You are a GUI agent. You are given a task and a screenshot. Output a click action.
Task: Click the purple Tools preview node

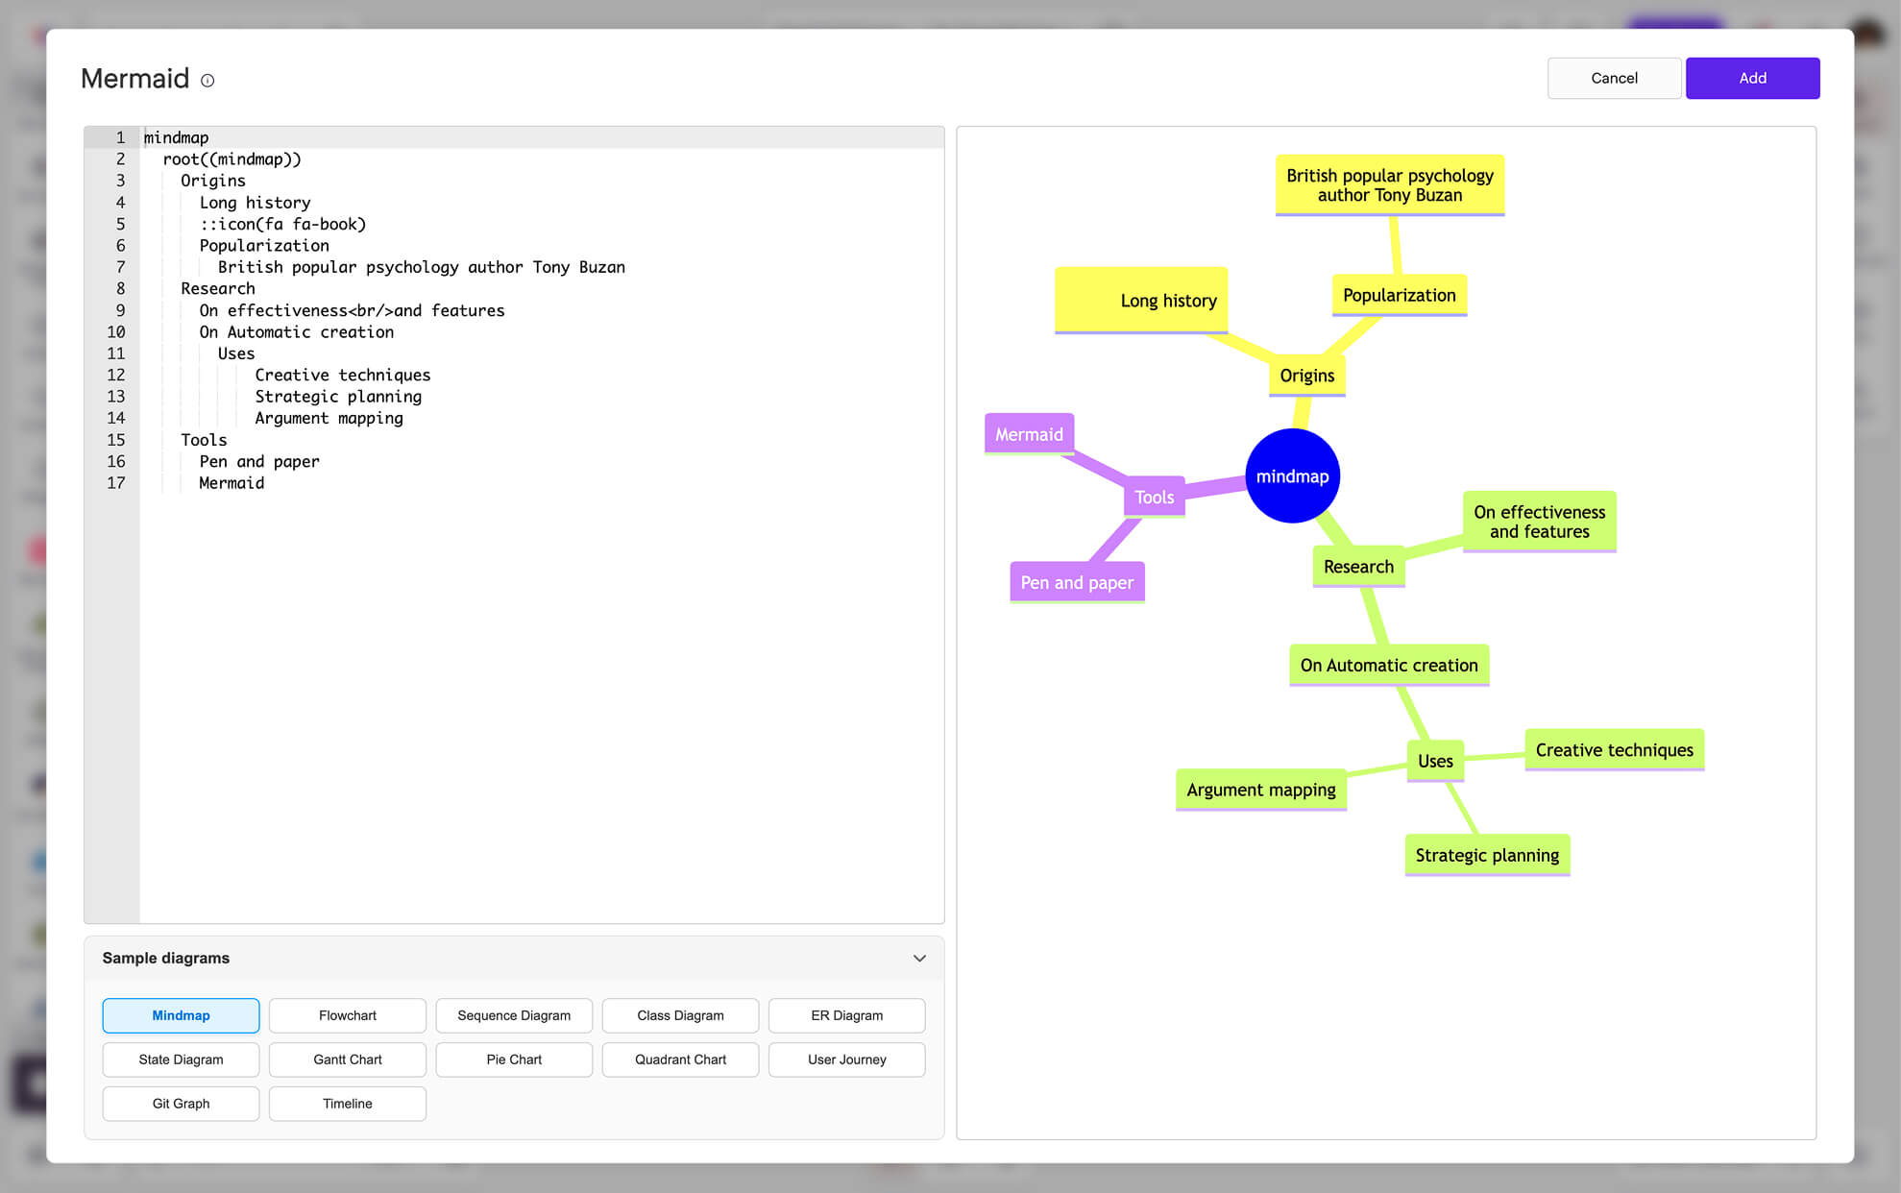[1154, 498]
